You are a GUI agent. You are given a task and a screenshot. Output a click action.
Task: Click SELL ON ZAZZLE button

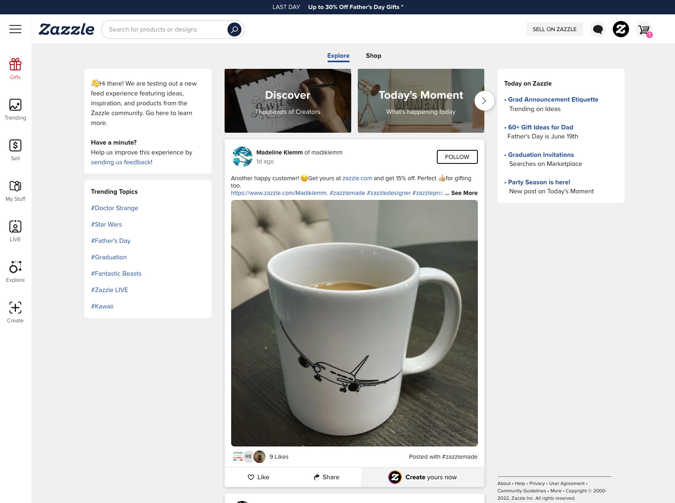click(x=555, y=29)
